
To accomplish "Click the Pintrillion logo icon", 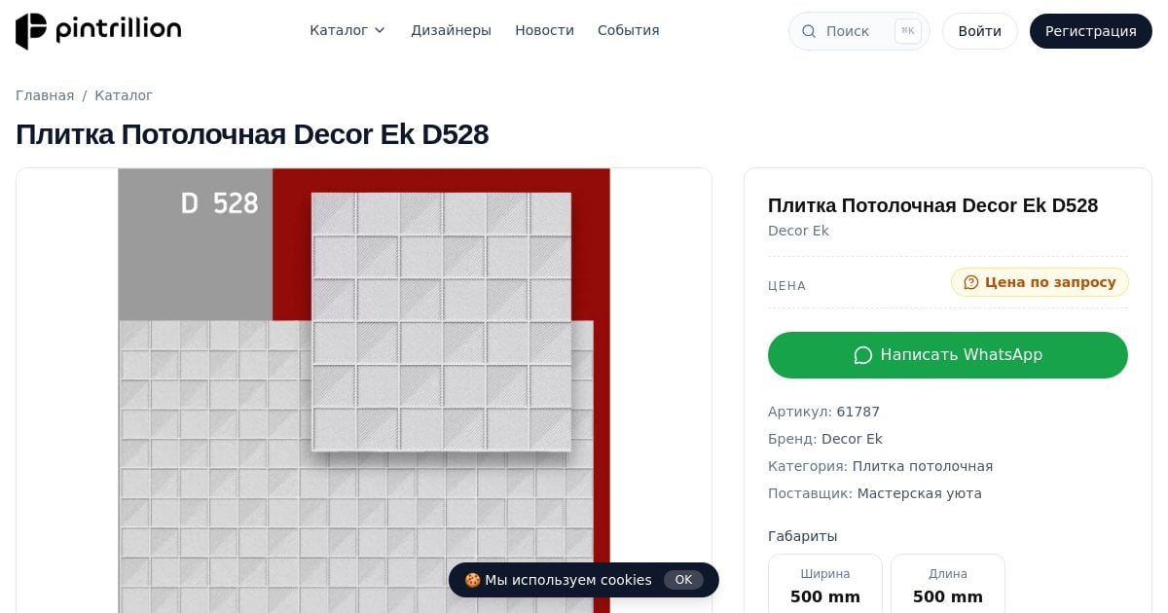I will tap(31, 31).
